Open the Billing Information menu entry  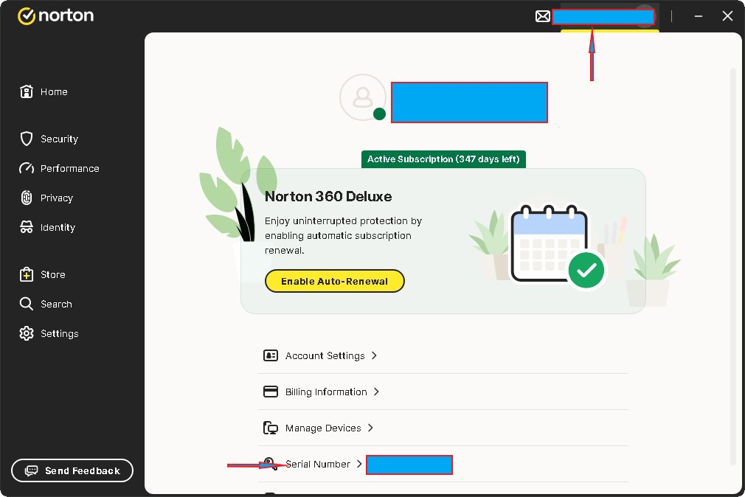point(325,392)
